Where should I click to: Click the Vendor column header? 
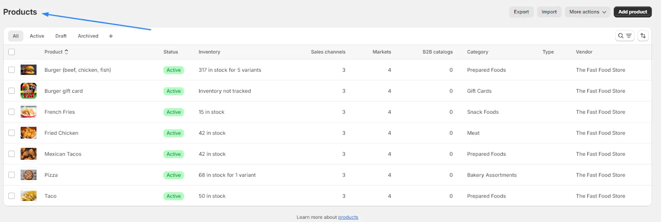point(584,52)
